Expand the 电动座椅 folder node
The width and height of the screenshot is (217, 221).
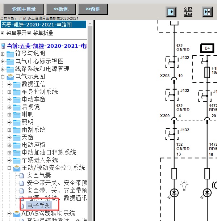9,145
